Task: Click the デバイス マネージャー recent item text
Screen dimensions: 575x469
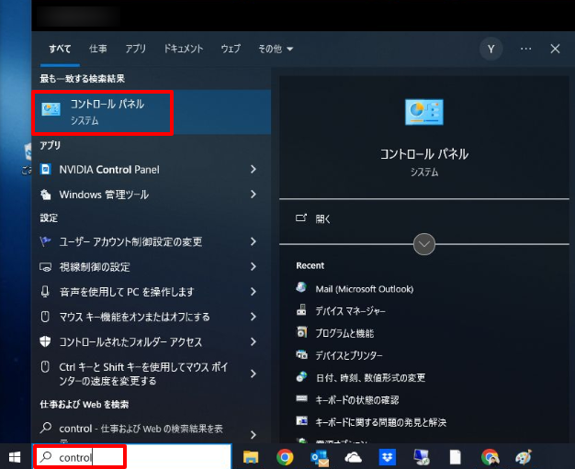Action: 350,311
